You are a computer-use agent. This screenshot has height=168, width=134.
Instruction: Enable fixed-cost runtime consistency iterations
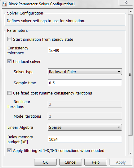9,93
